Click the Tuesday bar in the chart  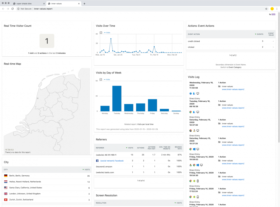117,98
